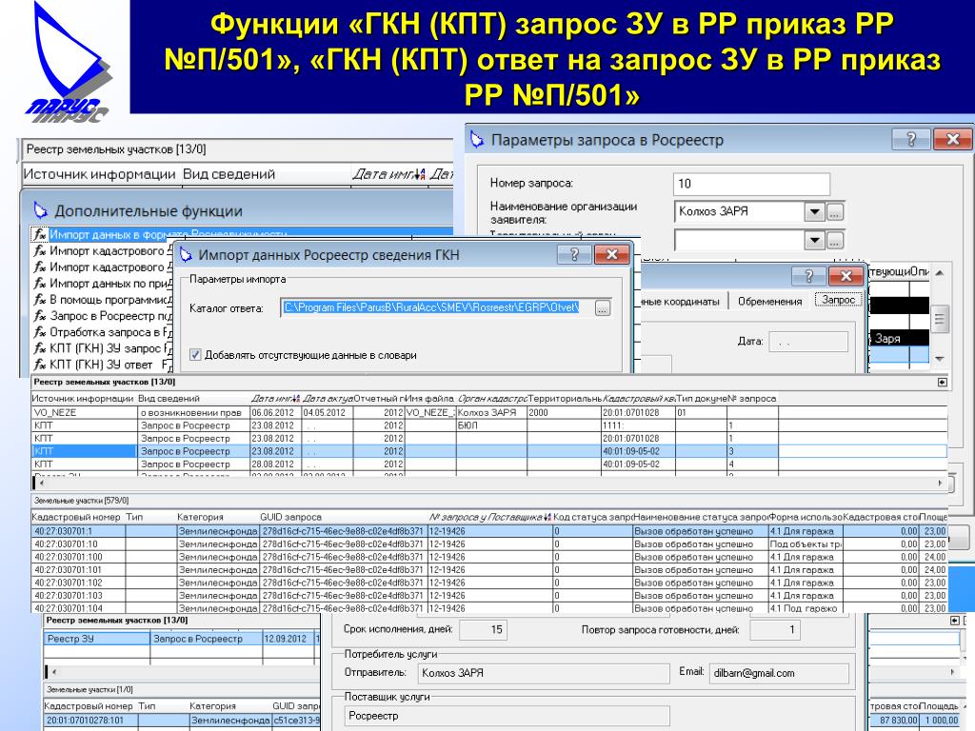The height and width of the screenshot is (731, 975).
Task: Click Параметры запроса в Росреестр title icon
Action: coord(478,139)
